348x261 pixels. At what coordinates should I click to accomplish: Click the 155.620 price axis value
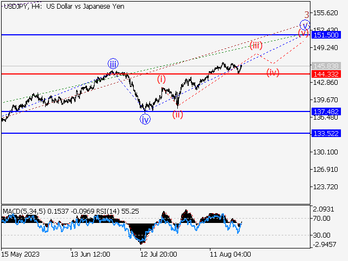(325, 13)
